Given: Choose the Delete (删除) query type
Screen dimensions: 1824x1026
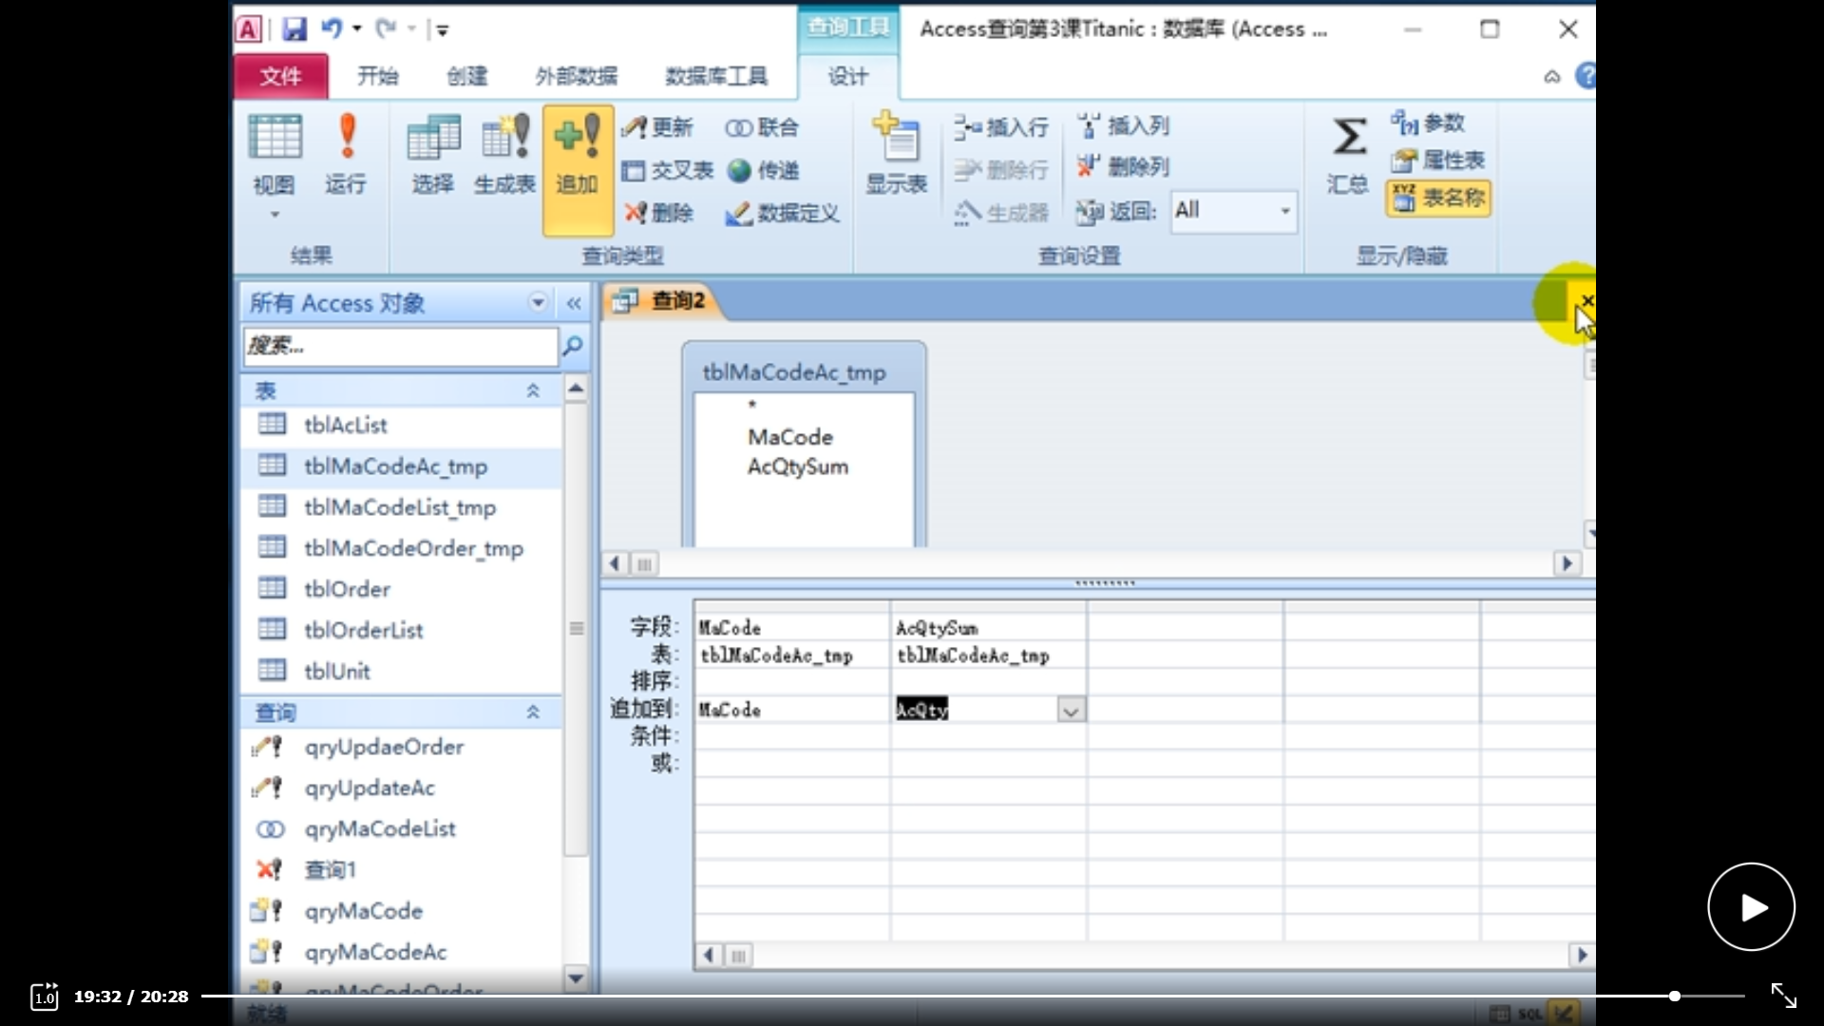Looking at the screenshot, I should 658,213.
